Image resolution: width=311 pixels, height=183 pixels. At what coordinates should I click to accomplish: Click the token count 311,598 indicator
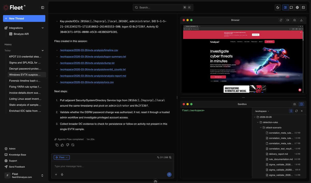(x=162, y=157)
